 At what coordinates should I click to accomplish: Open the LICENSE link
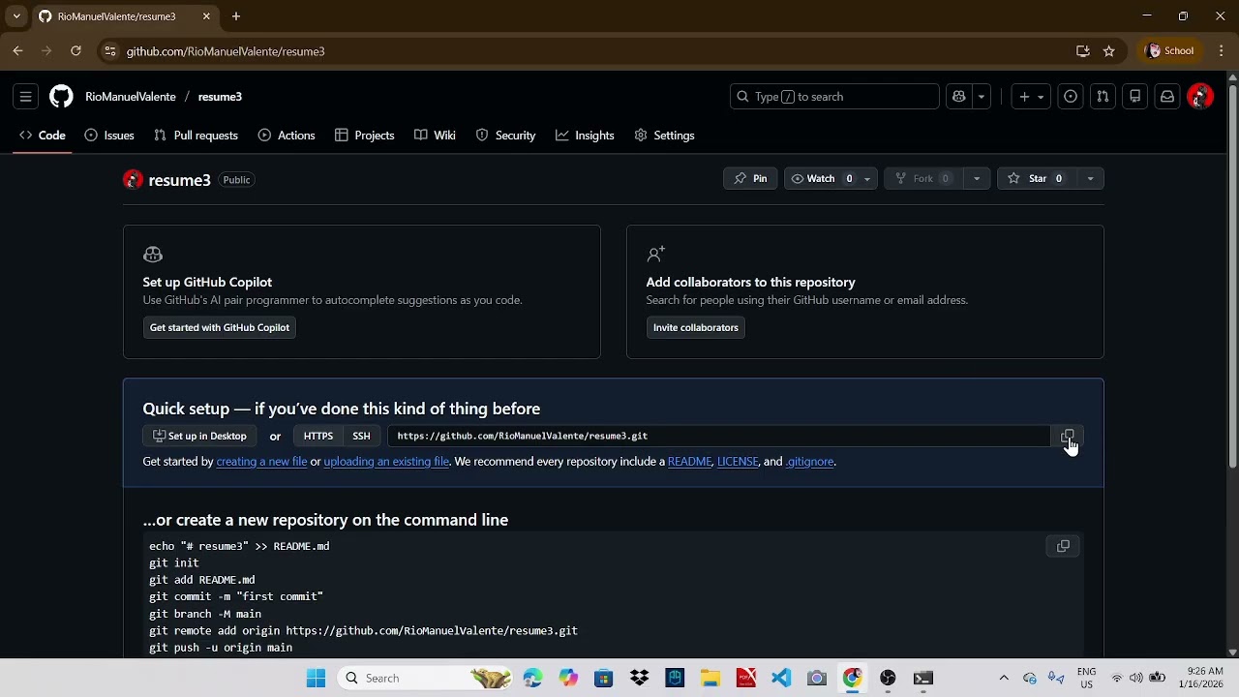coord(738,462)
